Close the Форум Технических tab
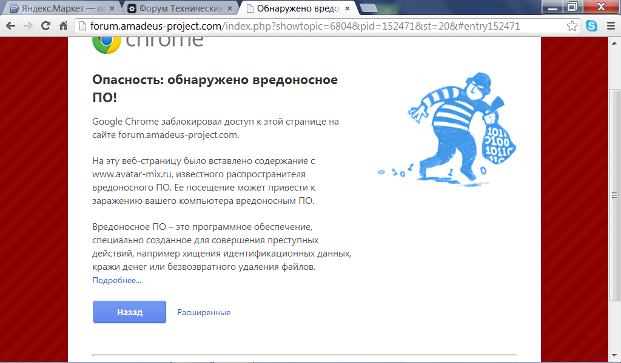Image resolution: width=621 pixels, height=363 pixels. pyautogui.click(x=229, y=8)
